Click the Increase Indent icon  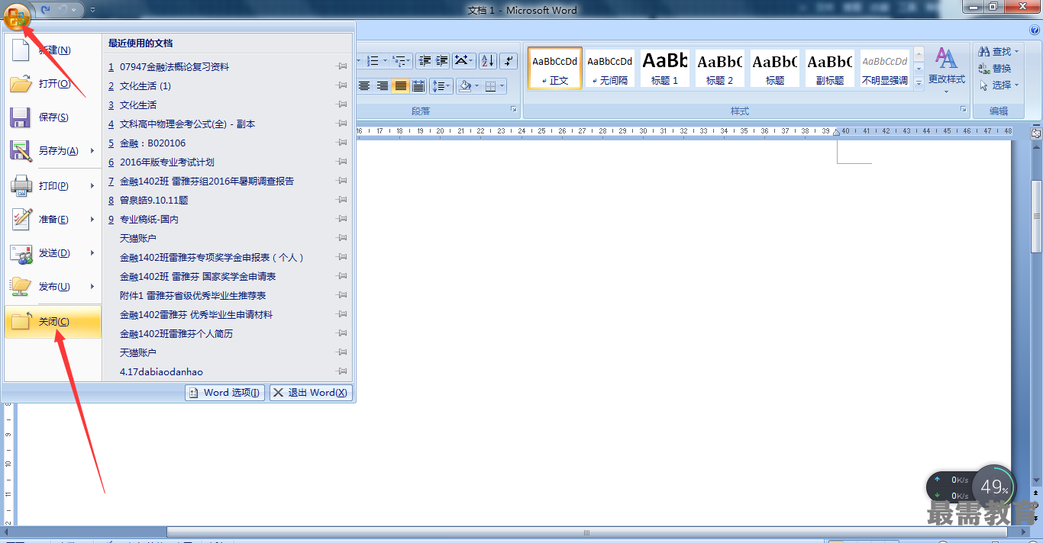(x=441, y=60)
